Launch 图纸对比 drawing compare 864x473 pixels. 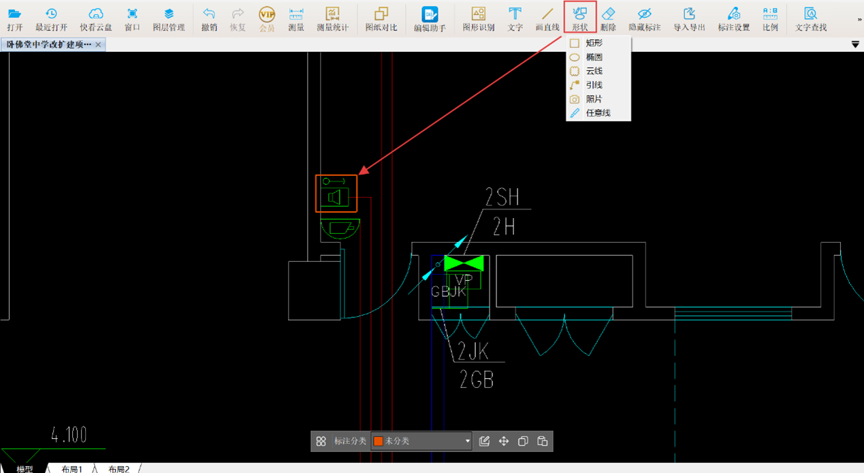(x=381, y=18)
